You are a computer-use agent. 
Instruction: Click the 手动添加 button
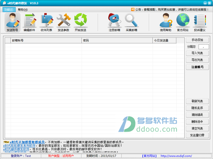tap(197, 40)
